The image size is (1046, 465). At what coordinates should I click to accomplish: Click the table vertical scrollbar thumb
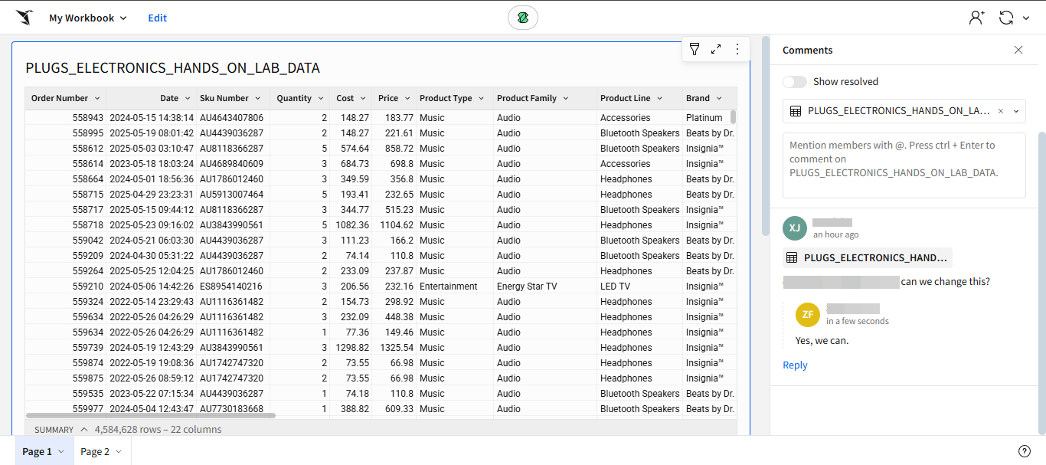(x=733, y=116)
